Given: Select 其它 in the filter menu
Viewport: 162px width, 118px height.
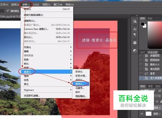Looking at the screenshot, I should tap(47, 84).
